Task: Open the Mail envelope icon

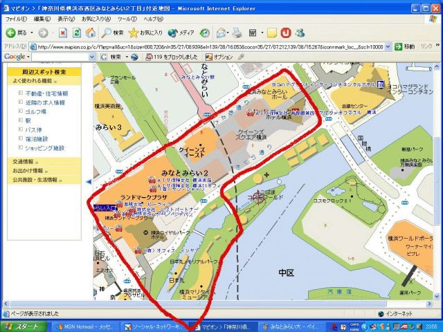Action: [221, 33]
